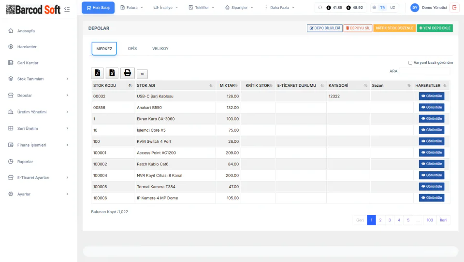Click the globe language icon
This screenshot has width=464, height=262.
tap(374, 7)
